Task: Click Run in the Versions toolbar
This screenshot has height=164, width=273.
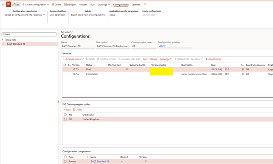Action: tap(145, 59)
